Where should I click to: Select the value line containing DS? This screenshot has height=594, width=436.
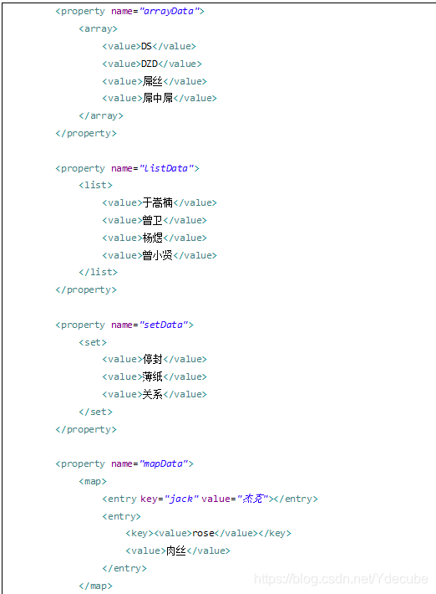[149, 46]
